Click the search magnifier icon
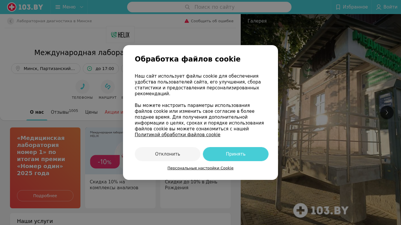The width and height of the screenshot is (401, 225). coord(187,7)
